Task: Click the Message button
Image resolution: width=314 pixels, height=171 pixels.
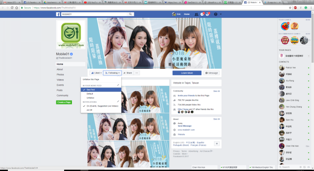Action: [x=212, y=73]
